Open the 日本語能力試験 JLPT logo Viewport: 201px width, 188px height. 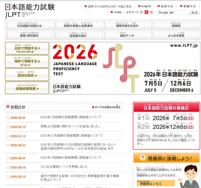pos(30,11)
